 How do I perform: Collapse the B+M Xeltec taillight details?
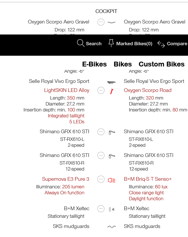101,209
